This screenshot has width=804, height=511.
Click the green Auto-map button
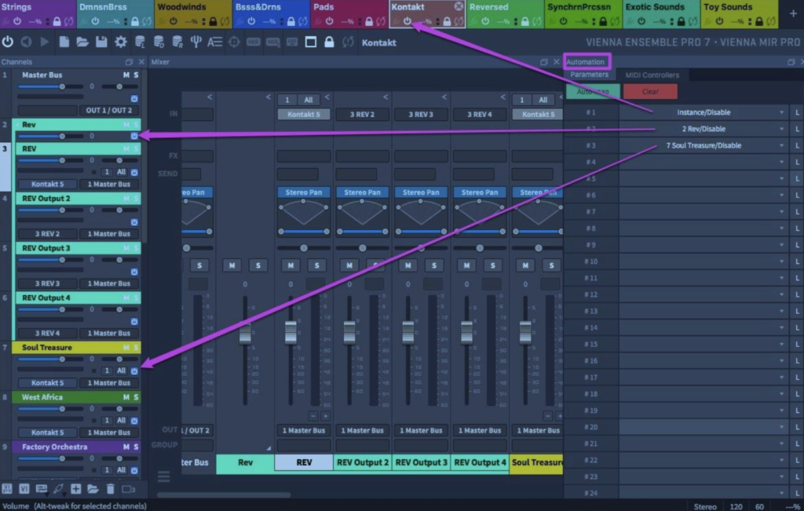(593, 92)
